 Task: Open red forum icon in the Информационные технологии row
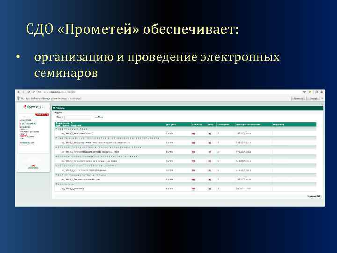[193, 142]
